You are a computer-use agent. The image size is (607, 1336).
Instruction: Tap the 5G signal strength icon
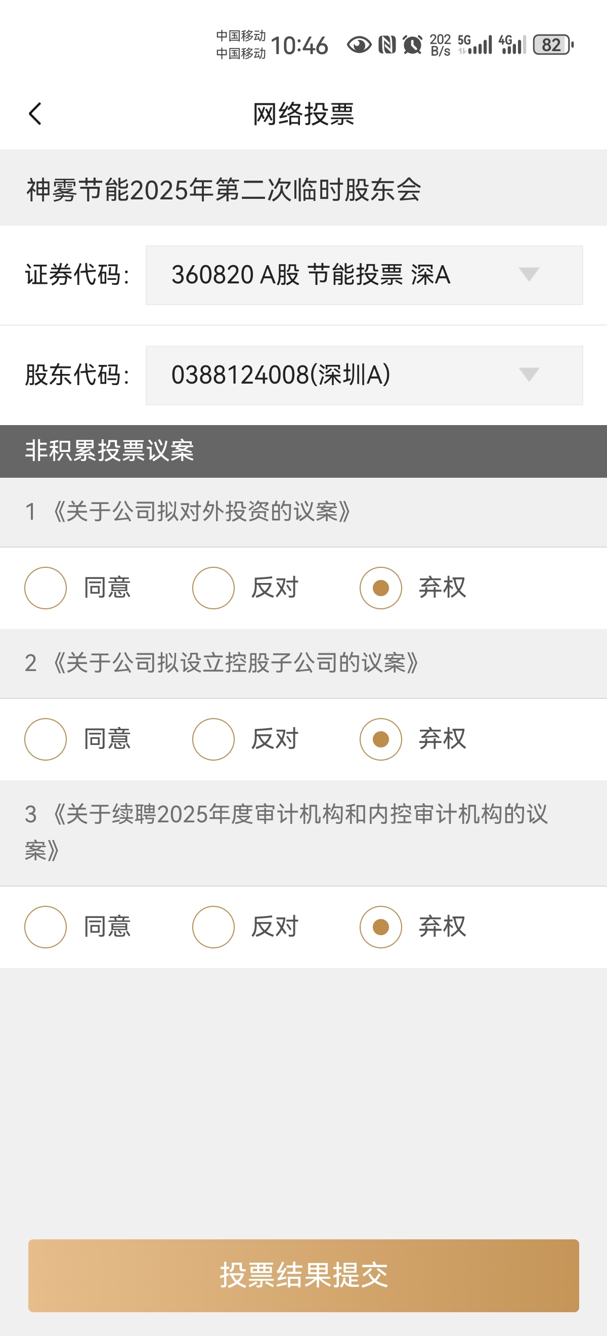click(x=474, y=45)
